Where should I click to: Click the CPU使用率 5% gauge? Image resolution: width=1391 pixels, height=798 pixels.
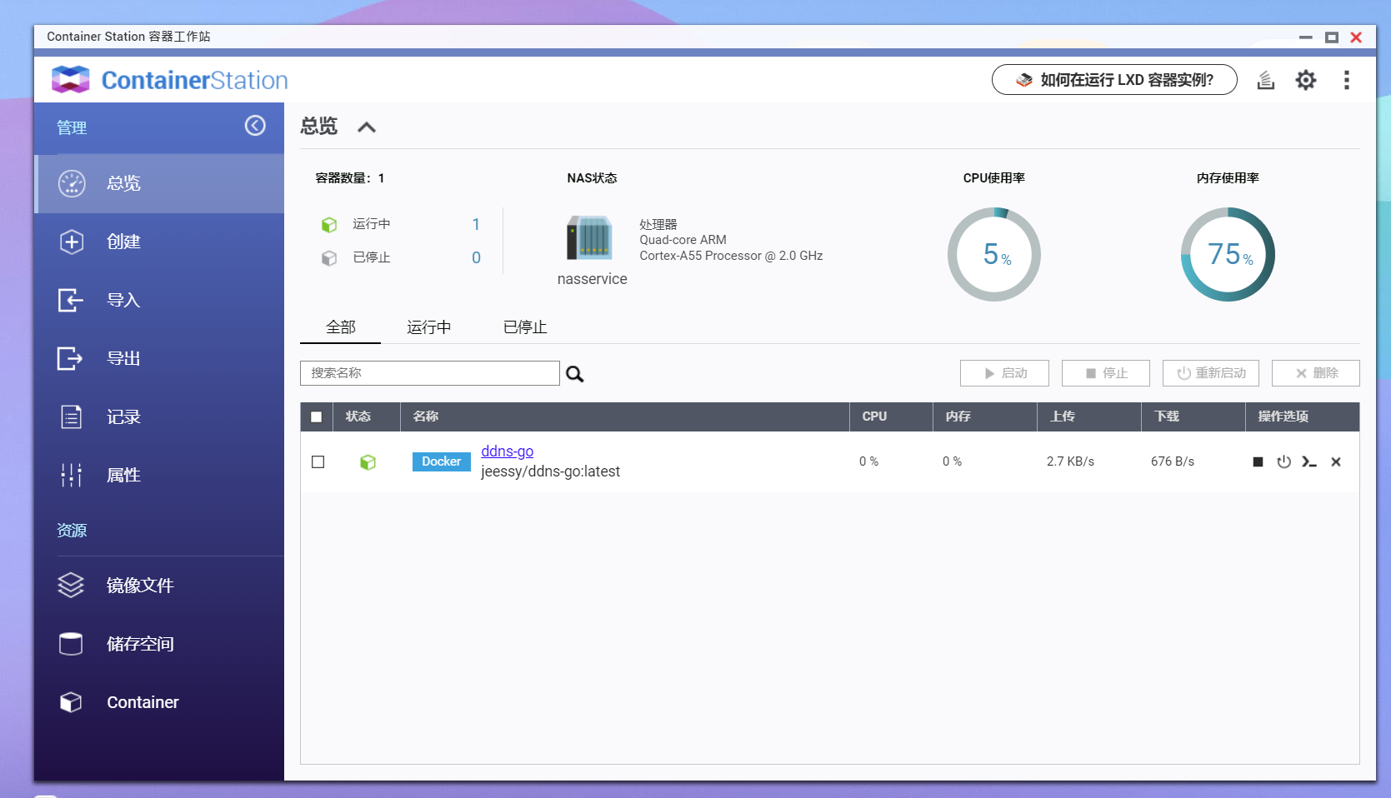point(994,254)
